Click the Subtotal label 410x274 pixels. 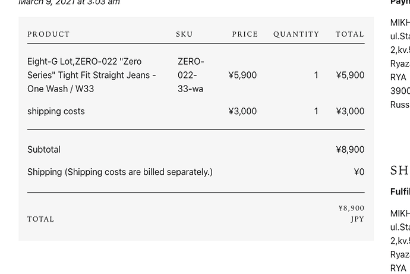click(44, 150)
